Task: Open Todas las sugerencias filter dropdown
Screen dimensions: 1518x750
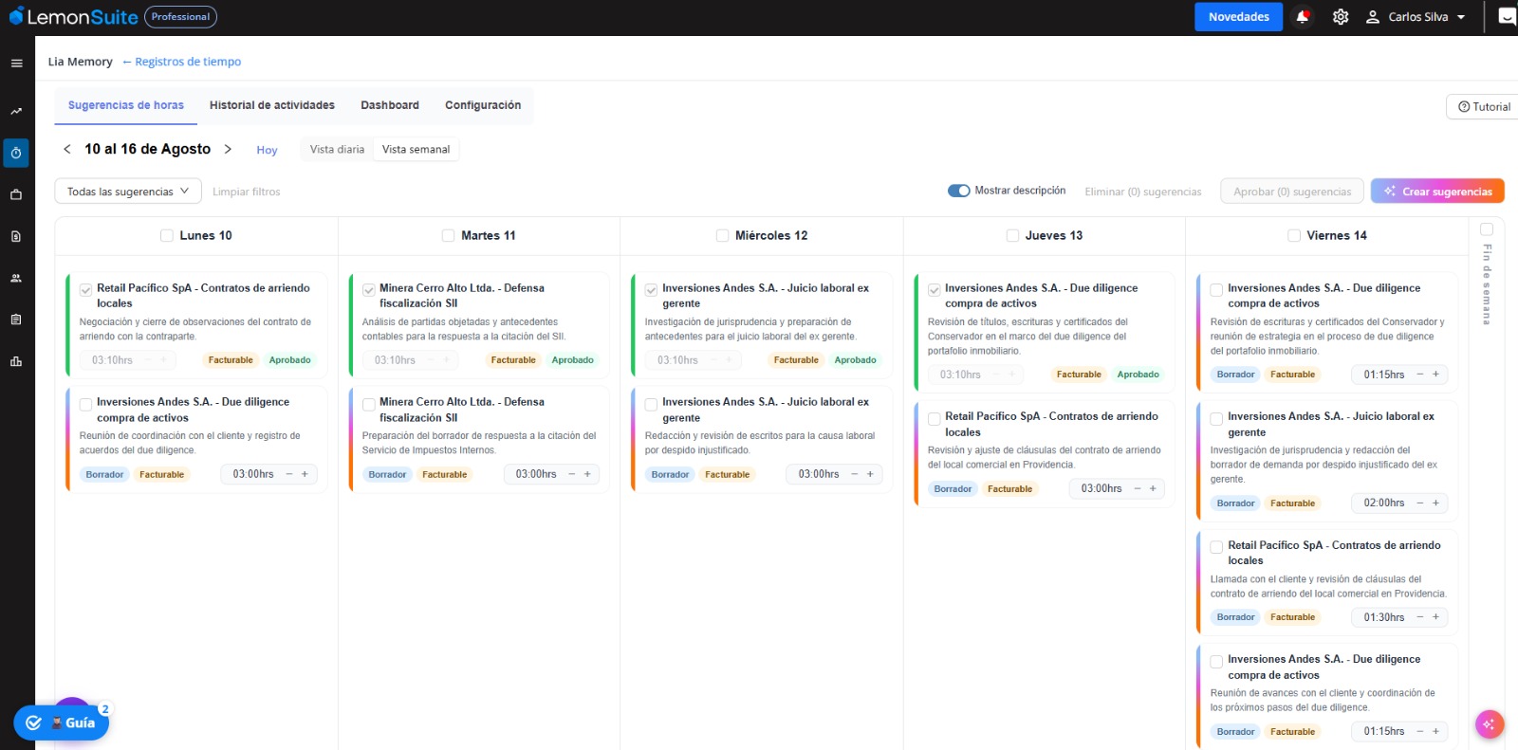Action: click(x=128, y=192)
